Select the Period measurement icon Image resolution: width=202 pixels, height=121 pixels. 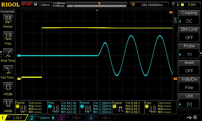pos(8,20)
